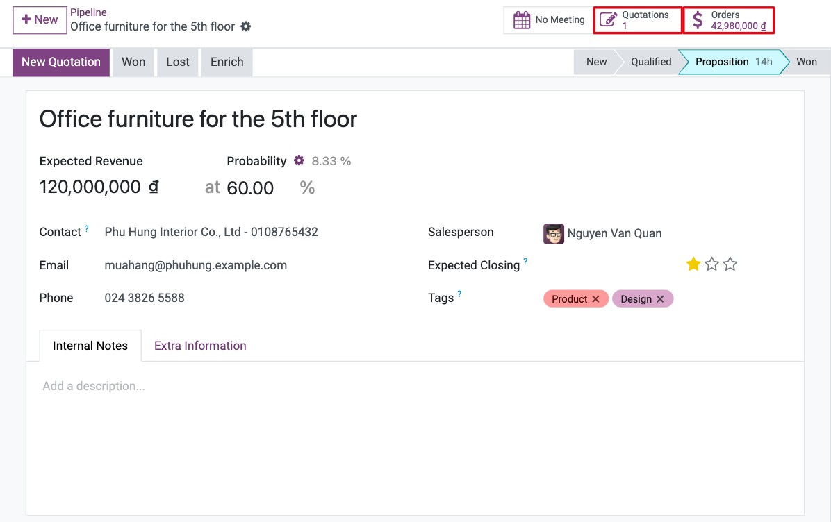Remove the Design tag
This screenshot has width=831, height=522.
pyautogui.click(x=660, y=299)
